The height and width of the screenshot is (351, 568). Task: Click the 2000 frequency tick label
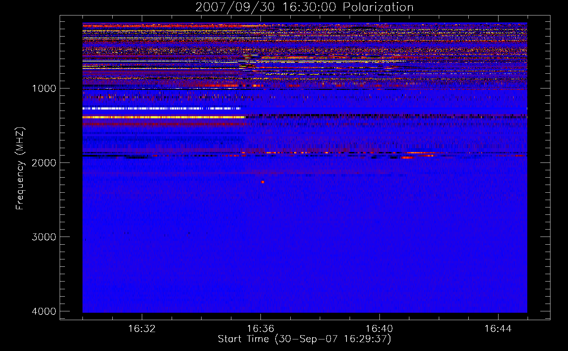[44, 163]
